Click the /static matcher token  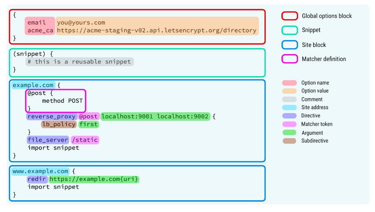point(85,140)
